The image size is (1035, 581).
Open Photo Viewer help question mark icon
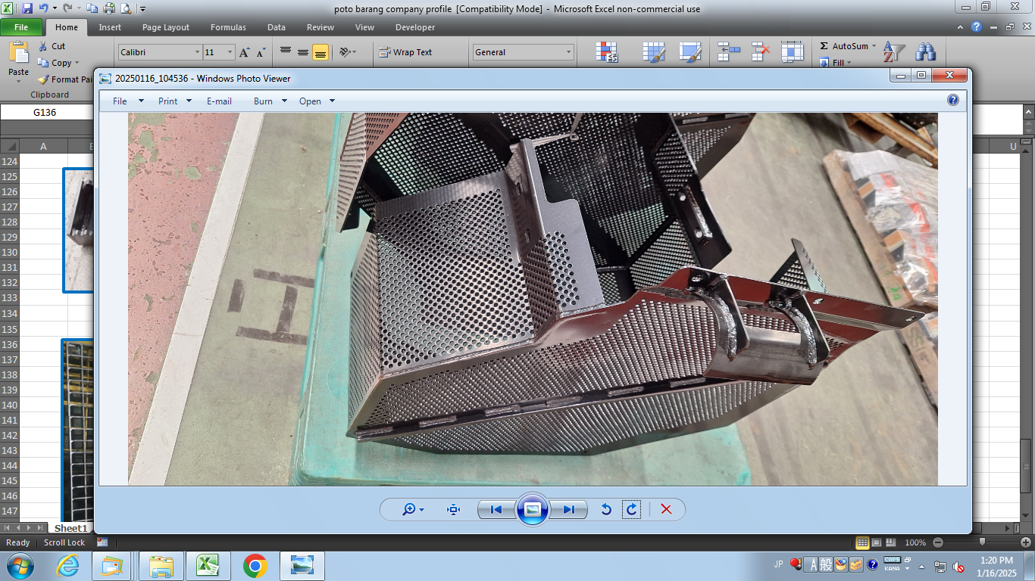pyautogui.click(x=953, y=100)
